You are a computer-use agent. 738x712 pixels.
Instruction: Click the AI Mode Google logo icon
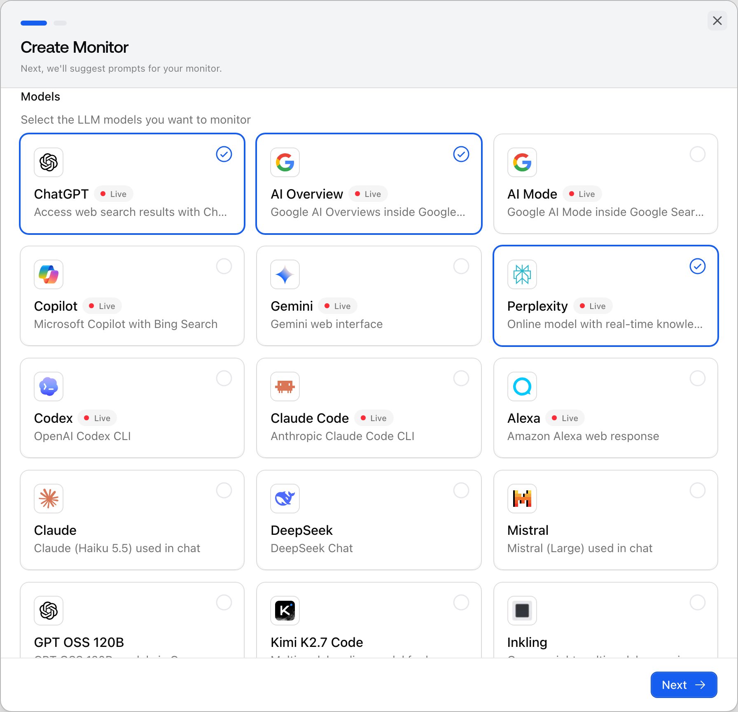[x=522, y=162]
